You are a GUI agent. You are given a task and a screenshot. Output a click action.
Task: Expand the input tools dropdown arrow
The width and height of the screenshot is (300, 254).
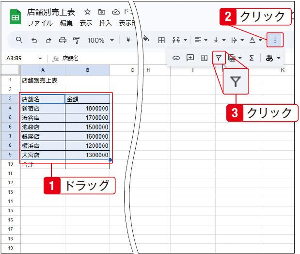(x=279, y=58)
